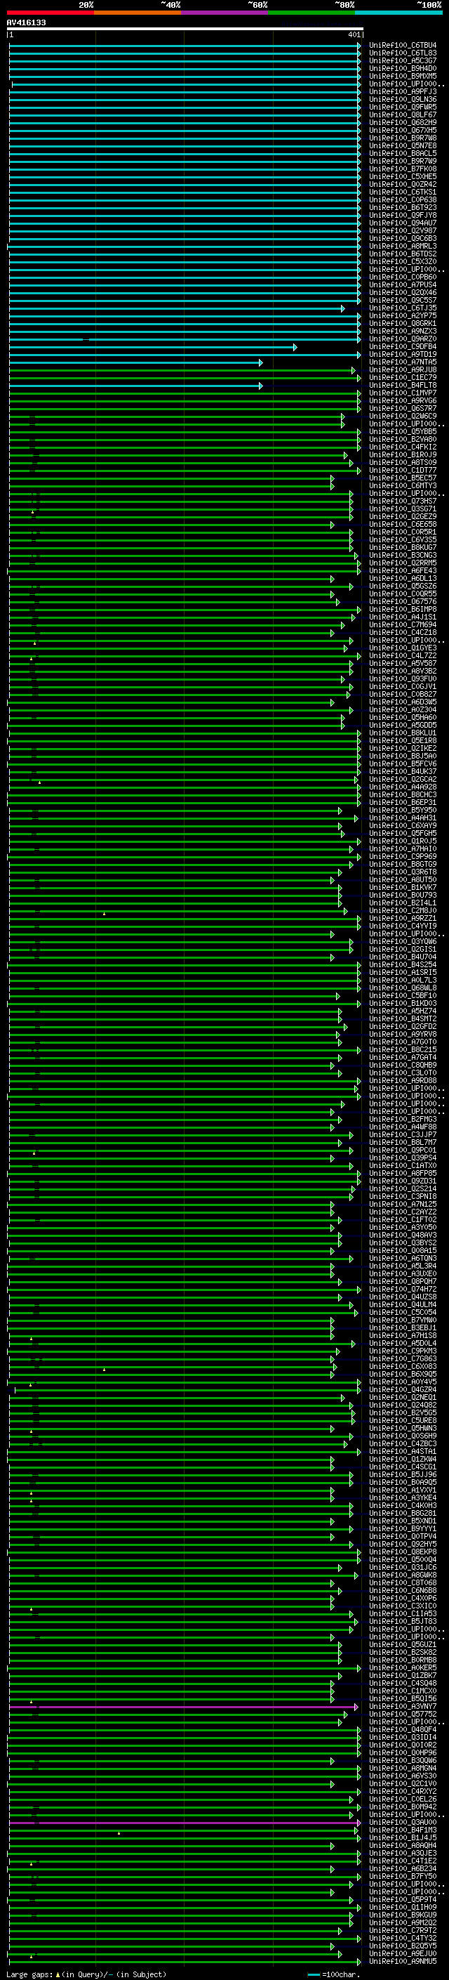Select hit UniRef100_B3QQW6
The width and height of the screenshot is (449, 1980).
click(402, 1760)
